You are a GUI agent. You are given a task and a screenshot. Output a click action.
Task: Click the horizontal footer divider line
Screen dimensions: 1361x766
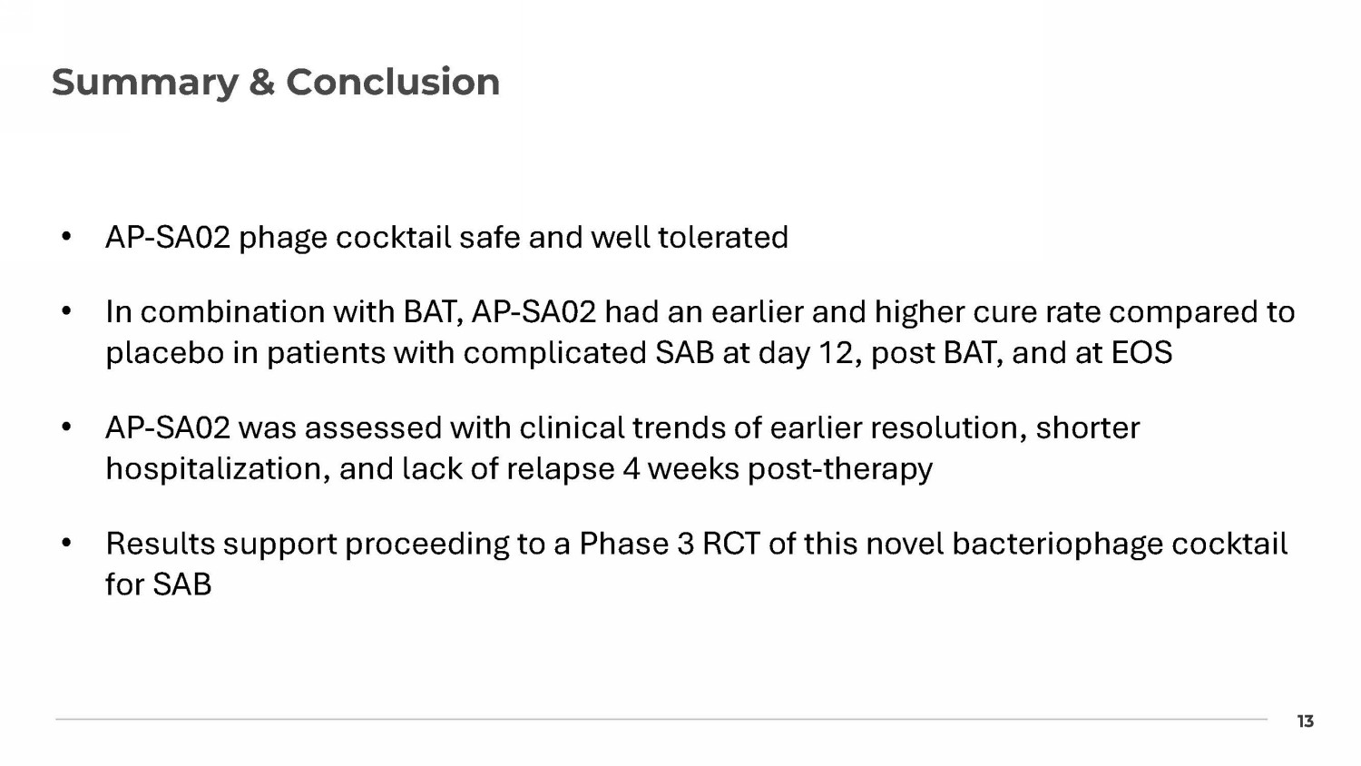(661, 719)
